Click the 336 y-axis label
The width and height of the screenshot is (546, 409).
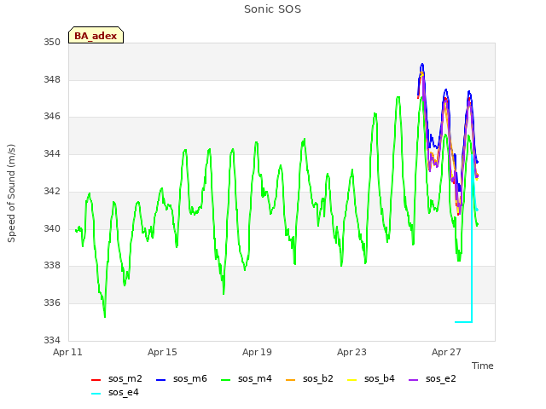tap(52, 303)
